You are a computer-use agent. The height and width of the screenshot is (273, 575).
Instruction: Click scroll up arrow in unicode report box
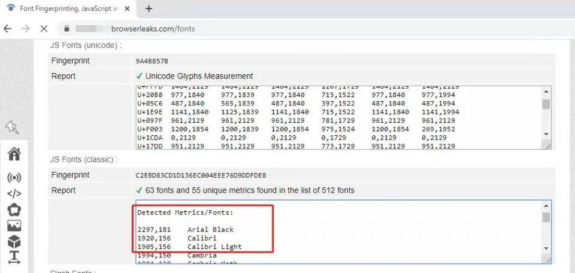[546, 92]
